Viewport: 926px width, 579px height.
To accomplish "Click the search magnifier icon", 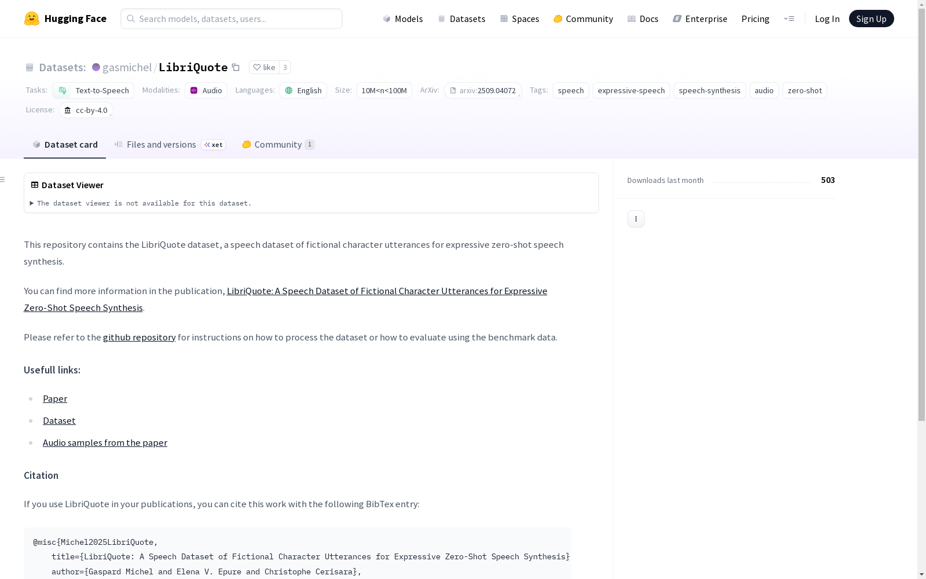I will tap(131, 19).
